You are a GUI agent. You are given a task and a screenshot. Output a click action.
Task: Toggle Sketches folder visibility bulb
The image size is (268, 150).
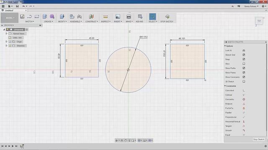10,46
